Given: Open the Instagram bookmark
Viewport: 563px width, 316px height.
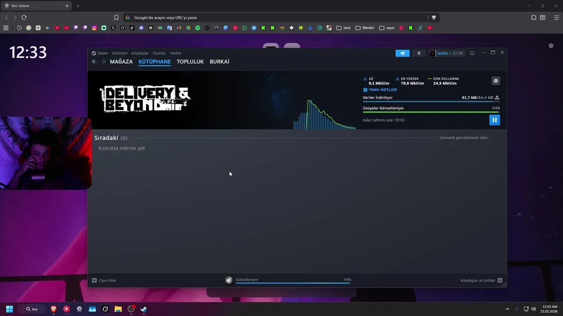Looking at the screenshot, I should click(x=94, y=28).
